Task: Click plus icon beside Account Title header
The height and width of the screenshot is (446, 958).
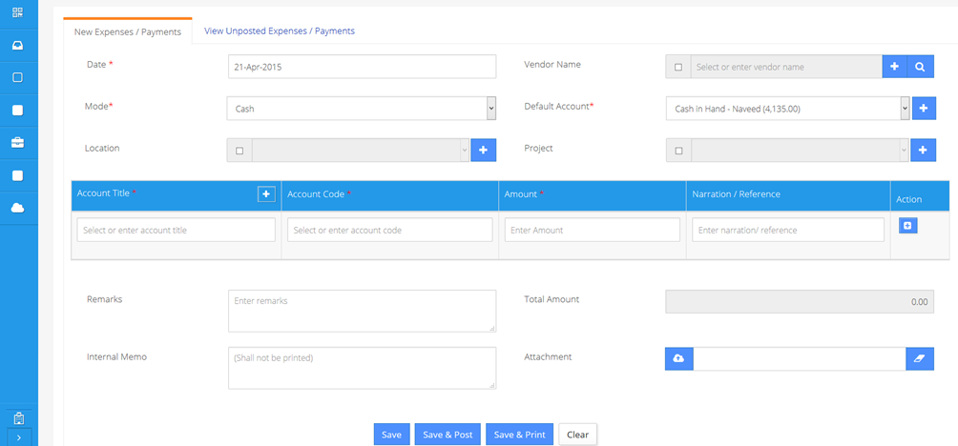Action: 266,194
